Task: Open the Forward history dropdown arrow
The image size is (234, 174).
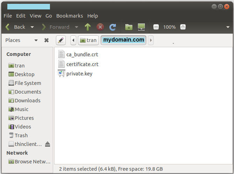Action: [76, 27]
